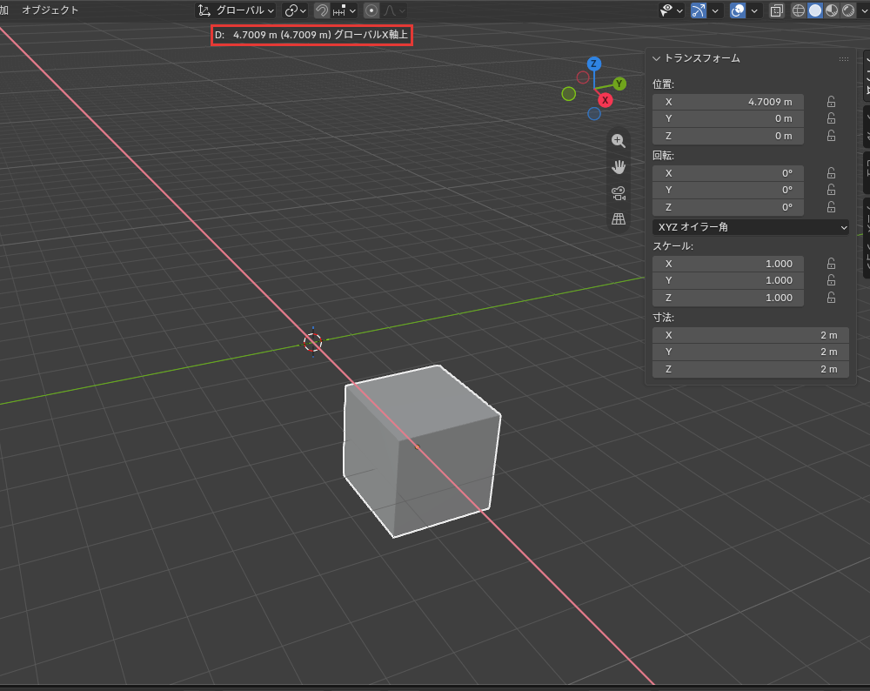
Task: Click the 位置 Y value field
Action: click(728, 118)
